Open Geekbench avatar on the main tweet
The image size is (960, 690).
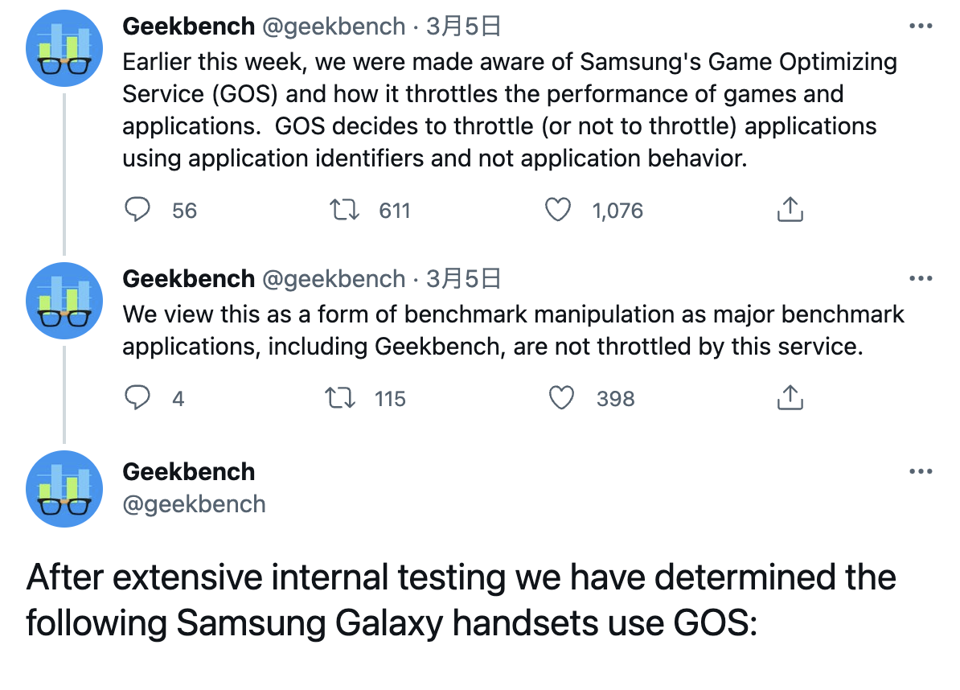64,489
